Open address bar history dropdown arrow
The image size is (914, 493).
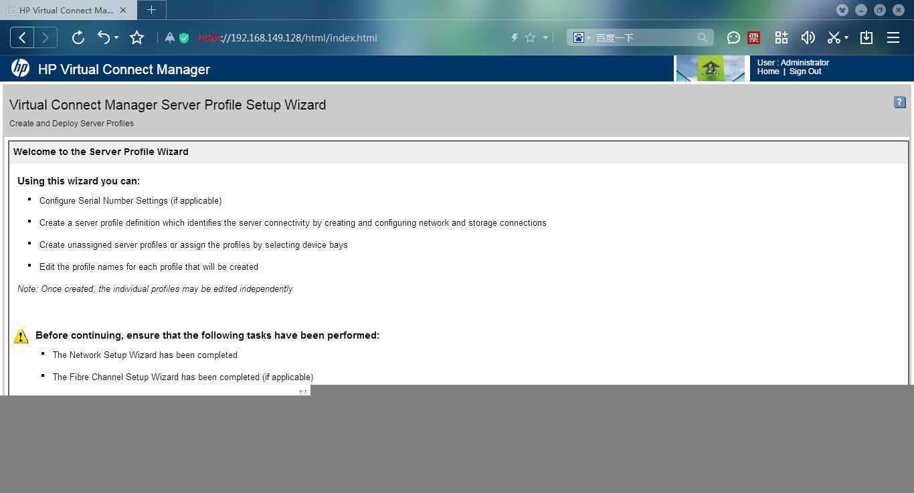pyautogui.click(x=545, y=38)
